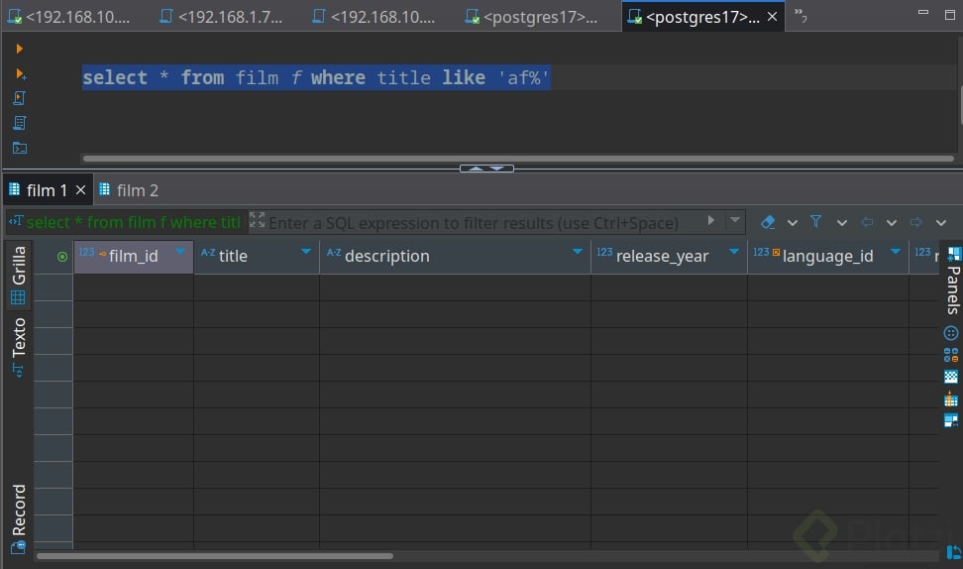
Task: Click the title column header
Action: 257,256
